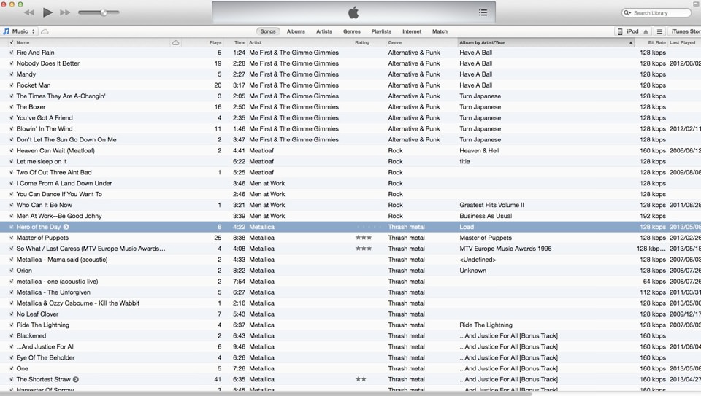Switch to the Albums tab
The image size is (701, 396).
coord(296,31)
